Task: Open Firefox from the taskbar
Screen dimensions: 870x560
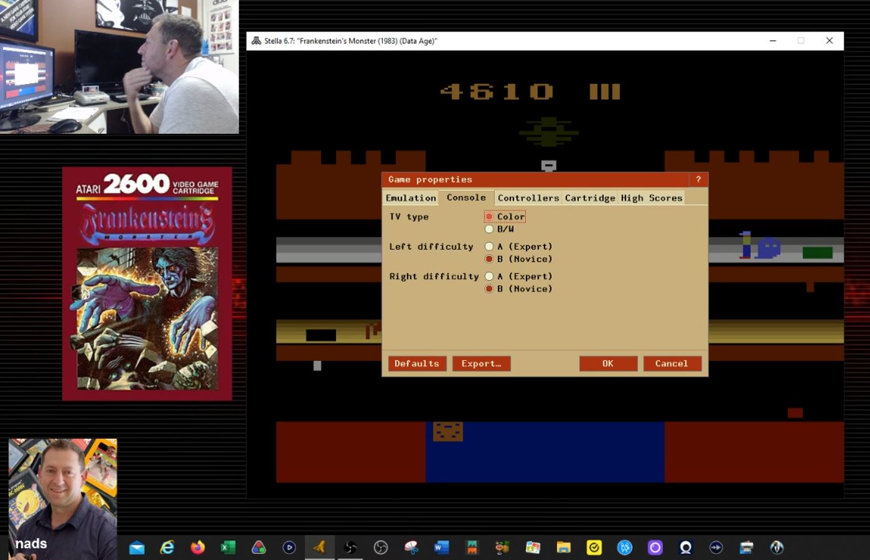Action: click(x=198, y=548)
